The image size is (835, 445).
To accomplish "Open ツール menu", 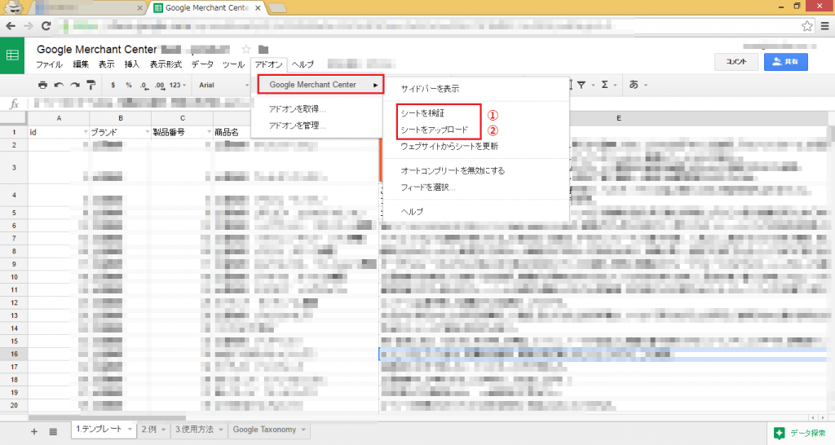I will (233, 64).
